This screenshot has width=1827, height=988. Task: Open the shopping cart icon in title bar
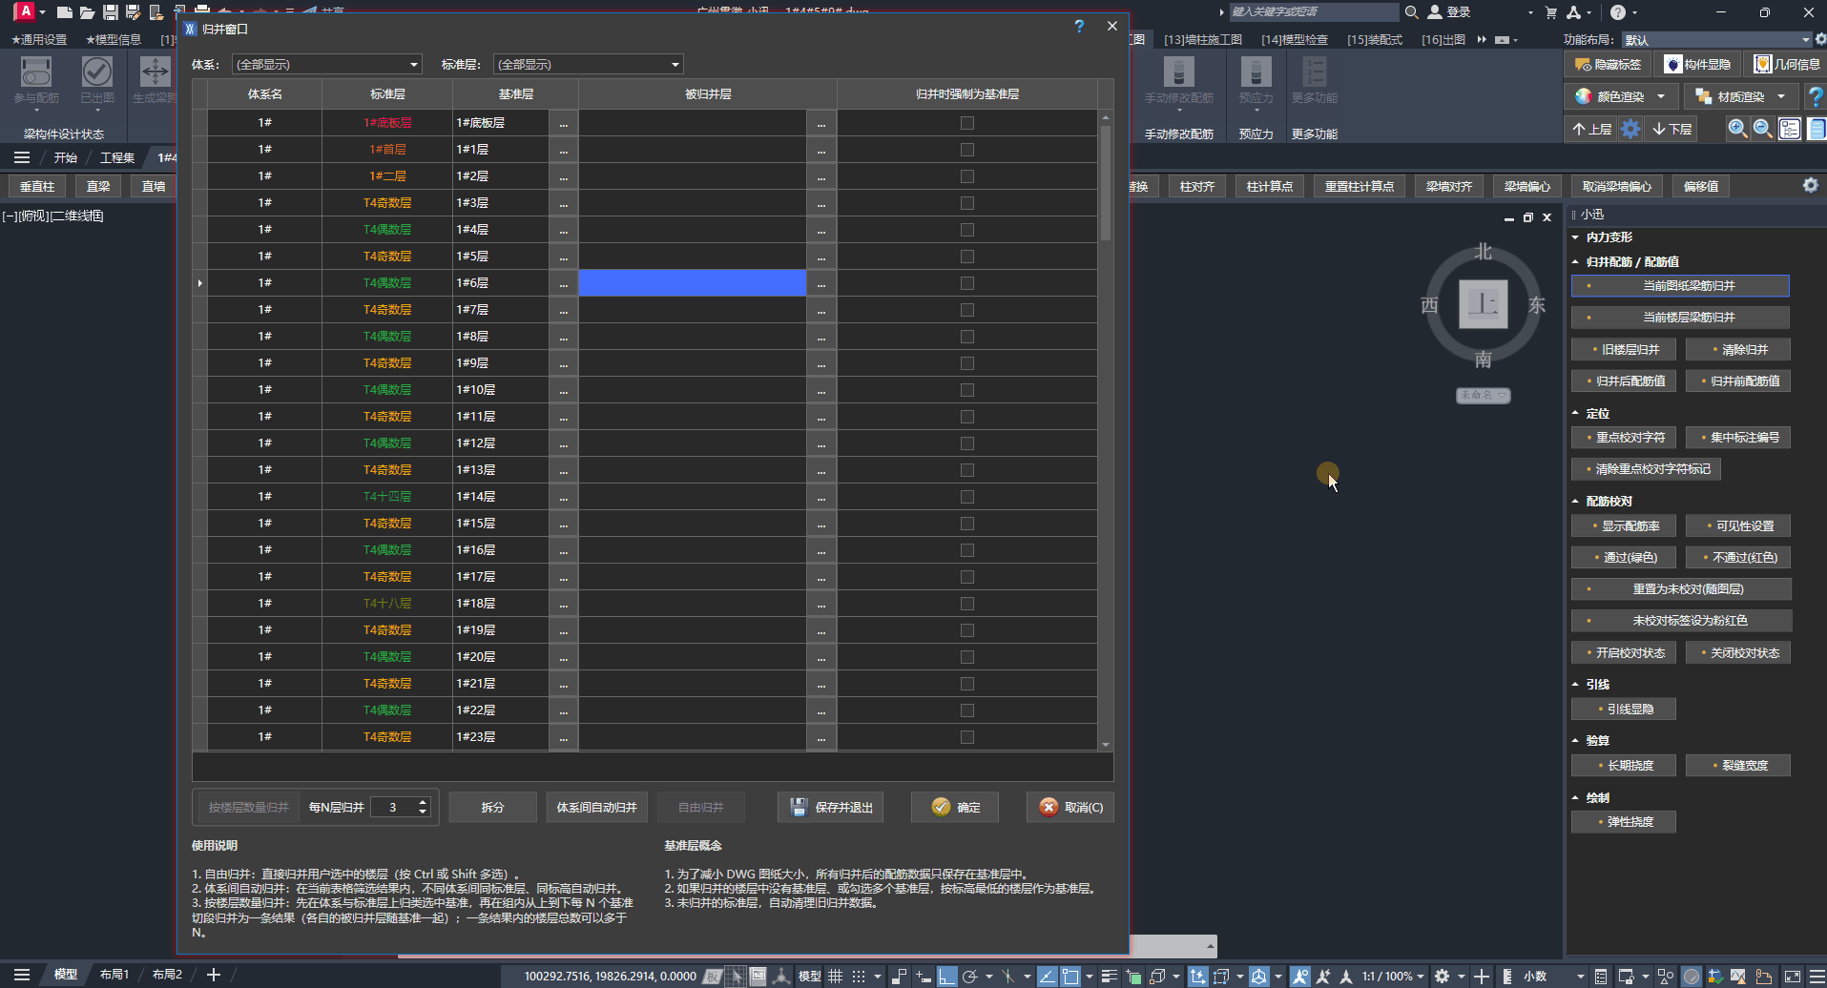pos(1550,12)
